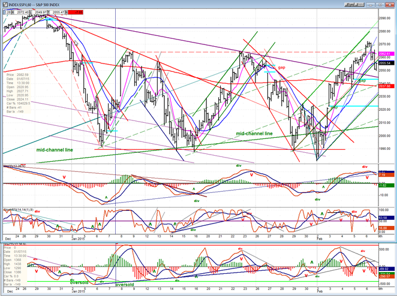Click the chart window icon in title bar
397x296 pixels.
[4, 4]
